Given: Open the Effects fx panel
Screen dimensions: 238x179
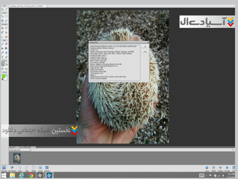Looking at the screenshot, I should tap(214, 168).
